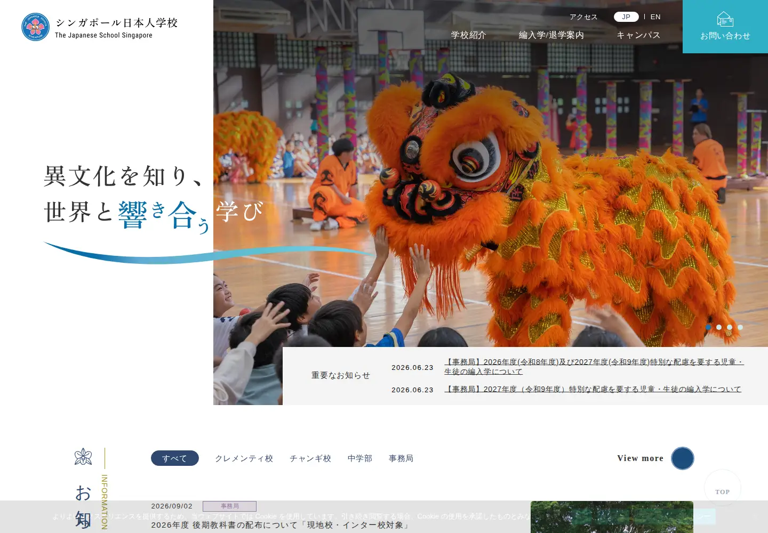
Task: Select the third slider dot
Action: (730, 327)
